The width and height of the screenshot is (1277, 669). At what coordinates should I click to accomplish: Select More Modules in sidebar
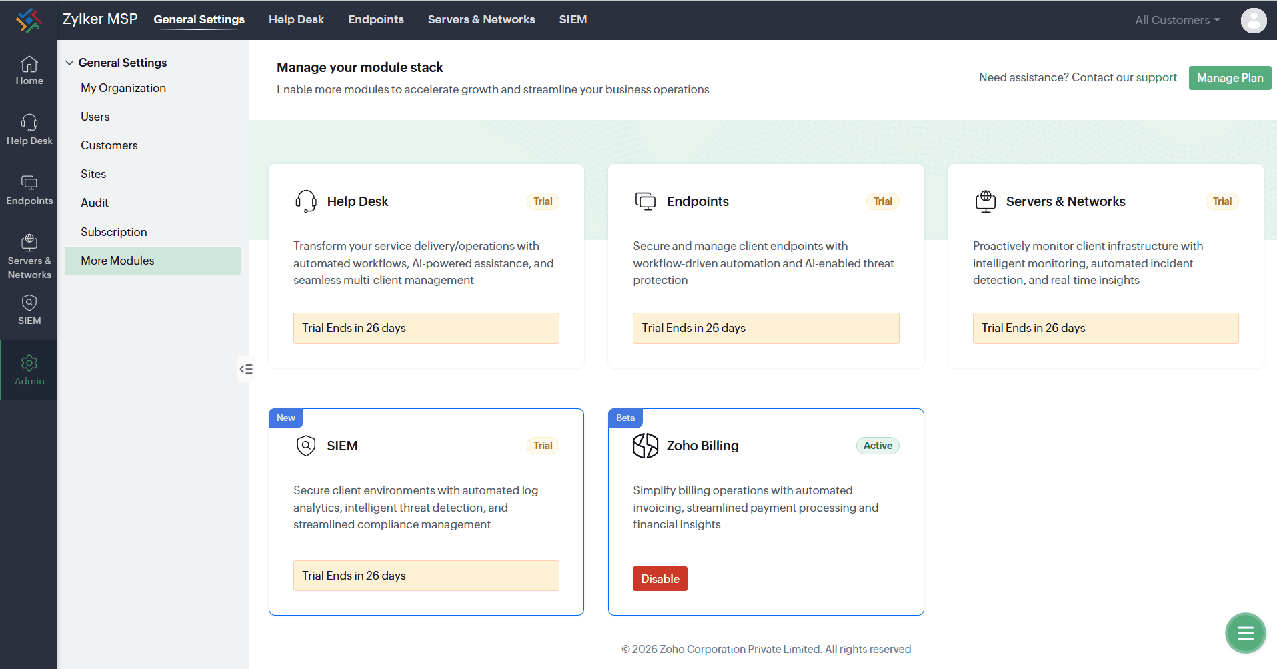[x=153, y=261]
